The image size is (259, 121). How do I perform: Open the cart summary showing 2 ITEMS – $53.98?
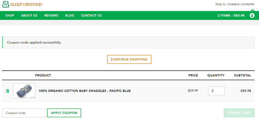231,15
